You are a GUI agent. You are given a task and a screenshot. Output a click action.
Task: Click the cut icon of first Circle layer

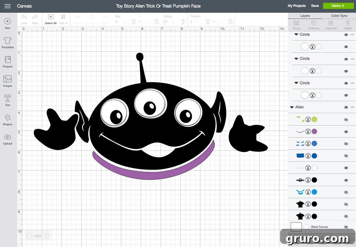312,47
